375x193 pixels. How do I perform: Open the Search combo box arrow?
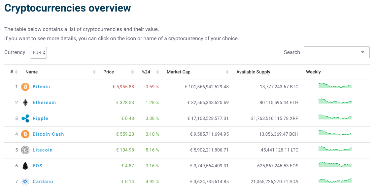(x=363, y=52)
